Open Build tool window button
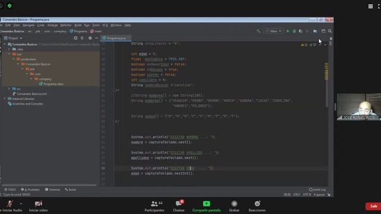Viewport: 381px width, 214px height. coord(70,190)
